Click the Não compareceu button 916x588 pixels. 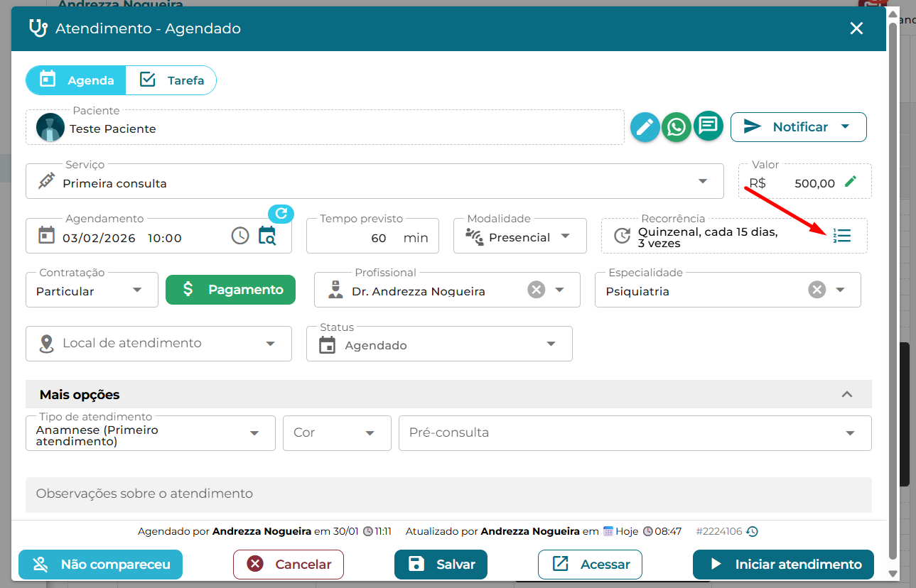coord(100,565)
